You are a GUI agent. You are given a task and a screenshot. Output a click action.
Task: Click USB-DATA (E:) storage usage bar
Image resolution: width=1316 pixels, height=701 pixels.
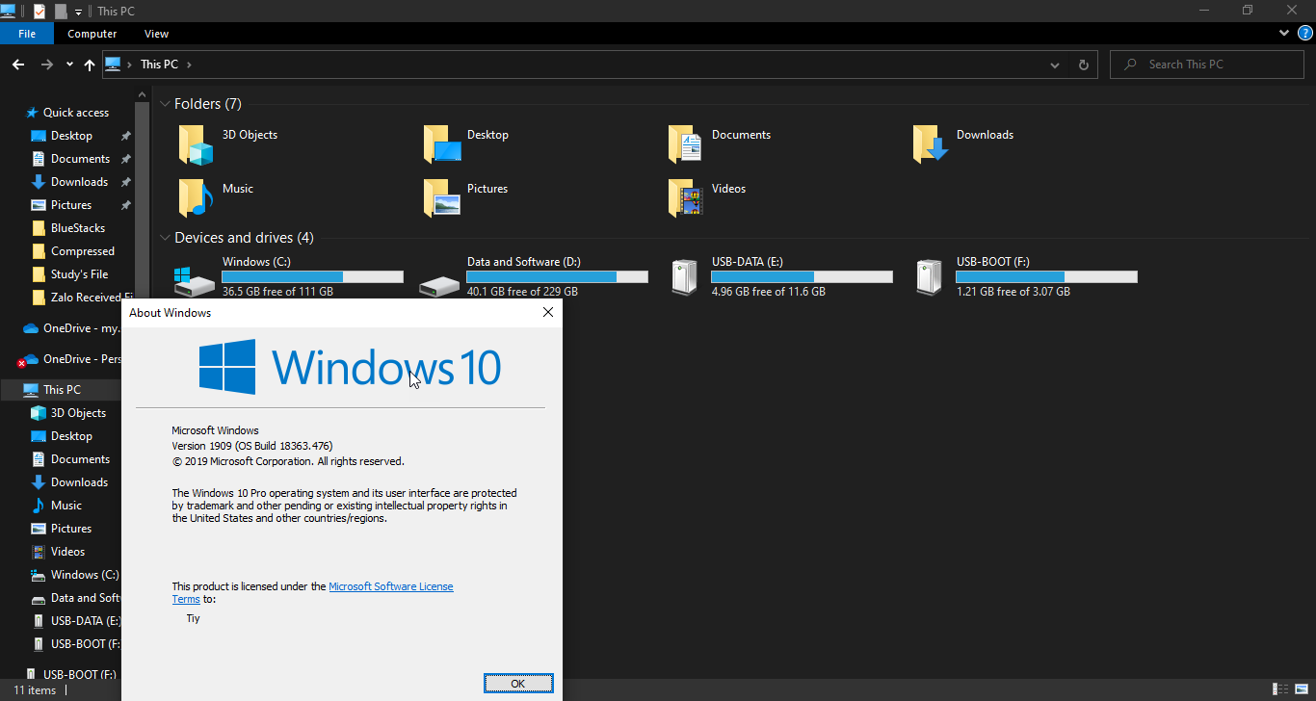[802, 276]
